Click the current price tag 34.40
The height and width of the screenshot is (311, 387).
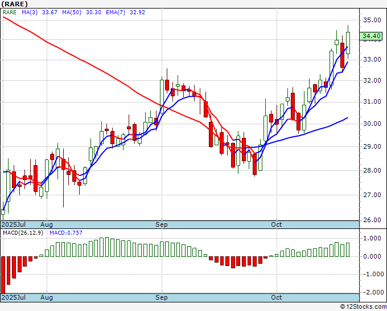point(371,36)
